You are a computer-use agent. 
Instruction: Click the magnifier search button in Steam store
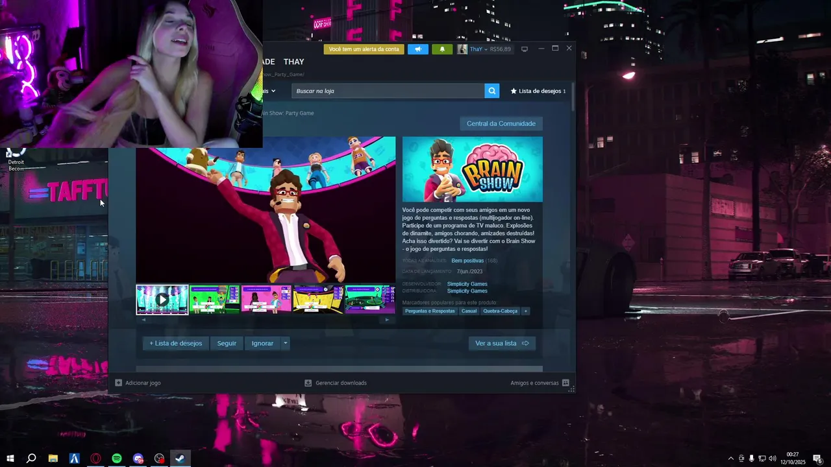click(x=492, y=91)
